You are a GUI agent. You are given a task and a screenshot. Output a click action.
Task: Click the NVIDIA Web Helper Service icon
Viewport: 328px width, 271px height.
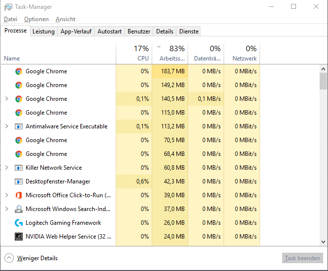19,237
